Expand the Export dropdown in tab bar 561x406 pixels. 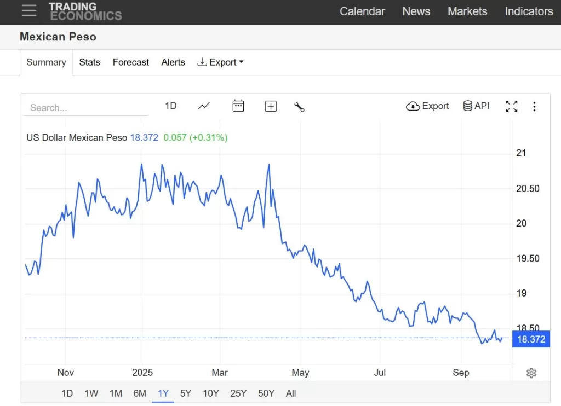click(x=220, y=62)
